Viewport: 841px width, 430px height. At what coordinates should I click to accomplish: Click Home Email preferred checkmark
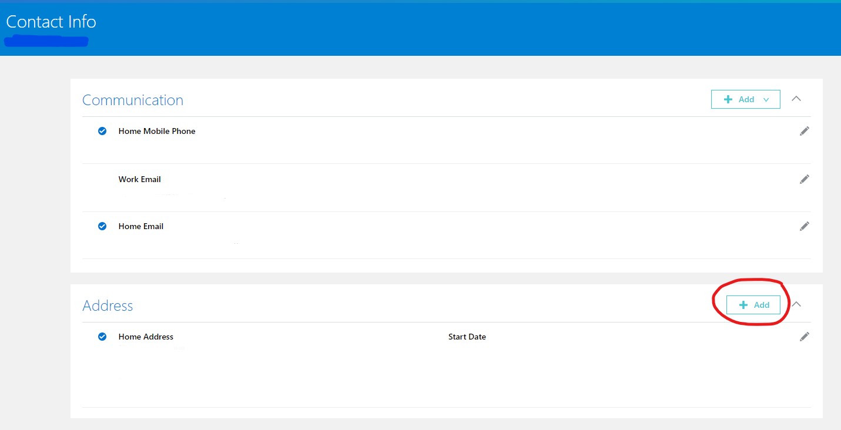point(102,226)
